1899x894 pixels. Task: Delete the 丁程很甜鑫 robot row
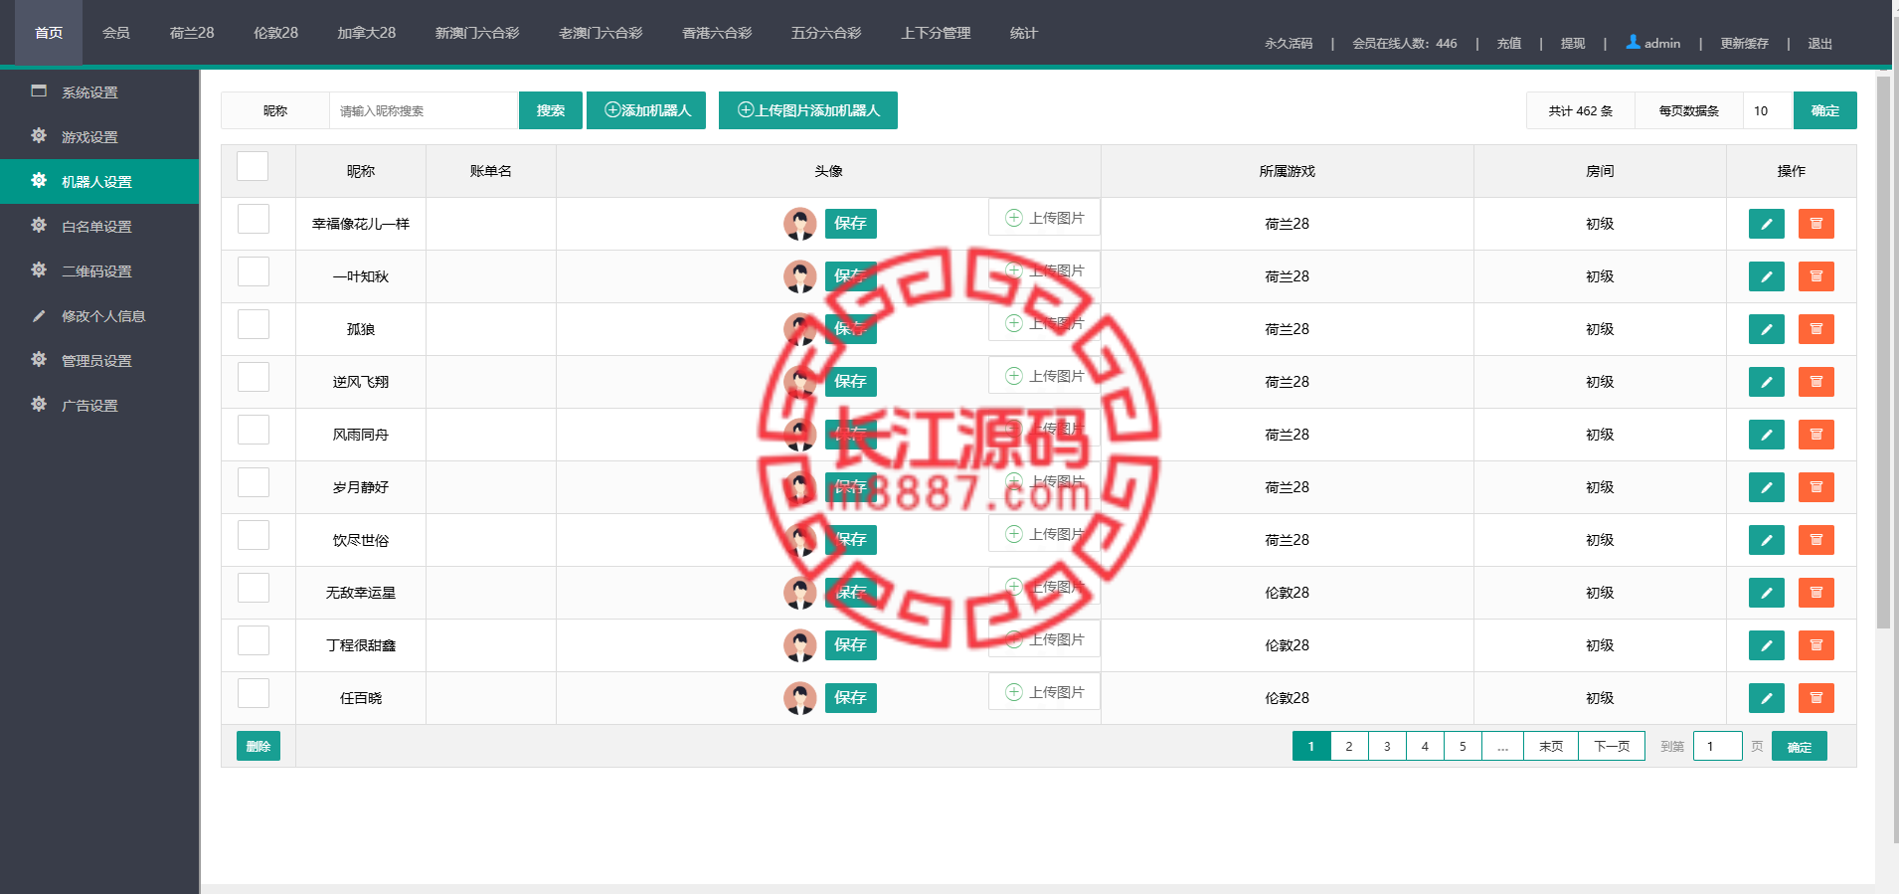pos(1815,645)
